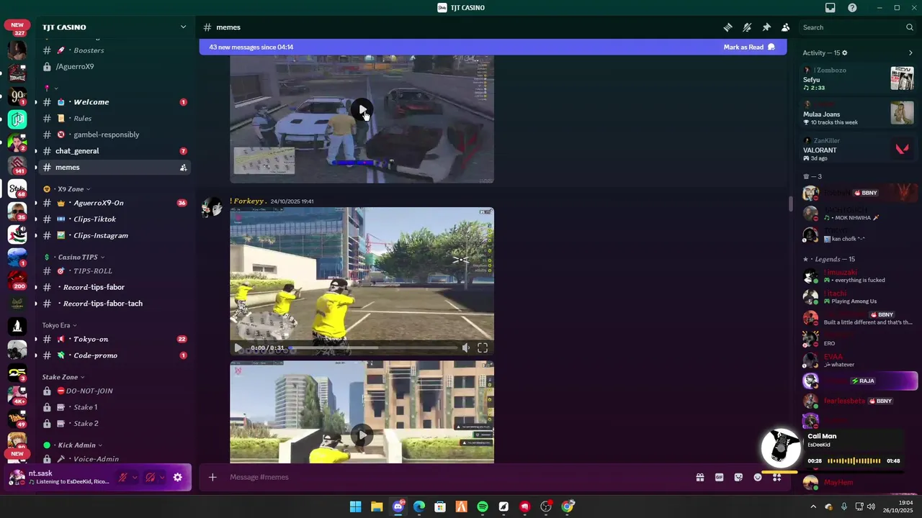Play the Forkeyy video

(238, 347)
